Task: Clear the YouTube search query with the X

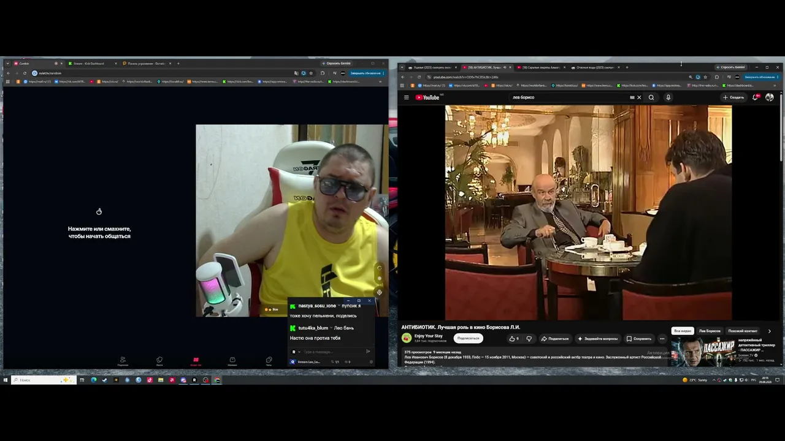Action: pyautogui.click(x=639, y=97)
